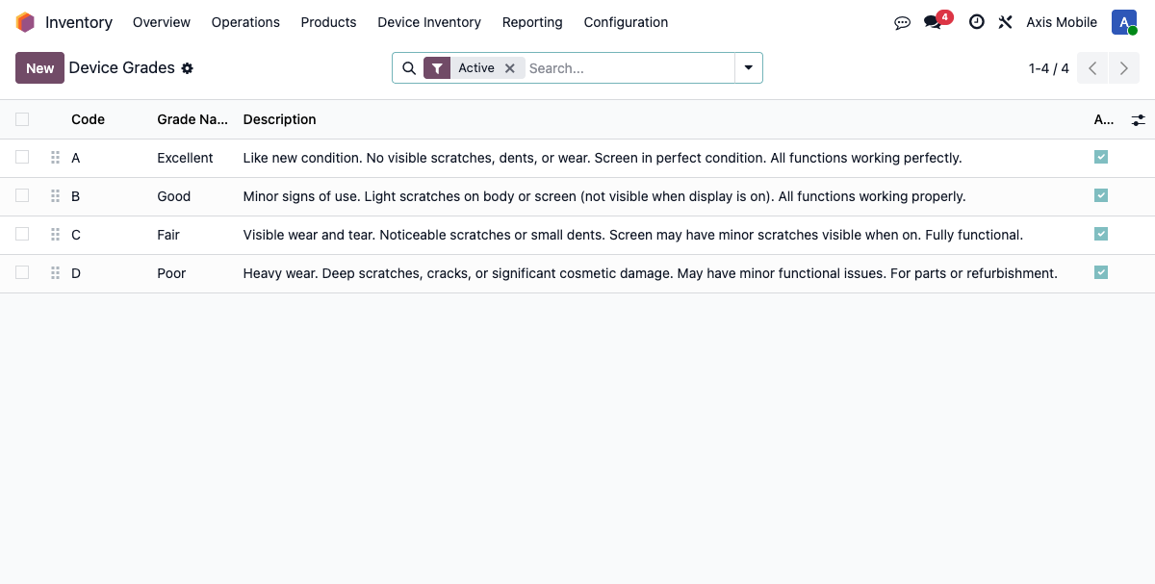
Task: Open the Axis Mobile company switcher
Action: tap(1062, 22)
